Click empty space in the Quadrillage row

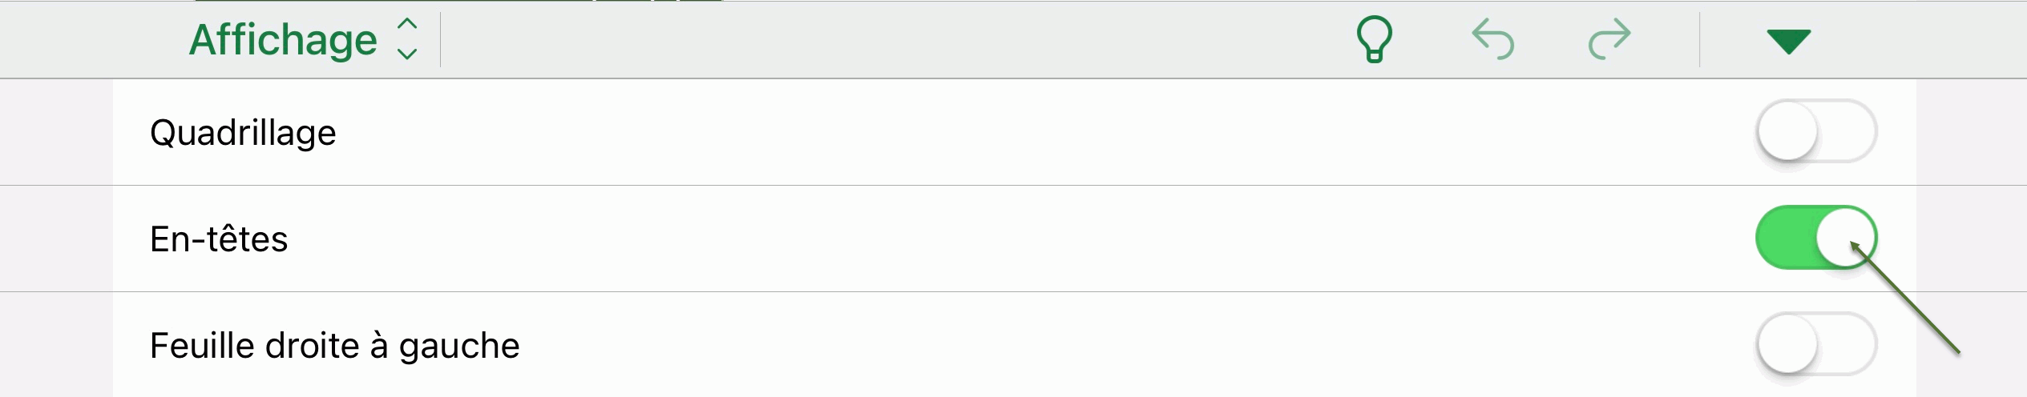pyautogui.click(x=962, y=132)
